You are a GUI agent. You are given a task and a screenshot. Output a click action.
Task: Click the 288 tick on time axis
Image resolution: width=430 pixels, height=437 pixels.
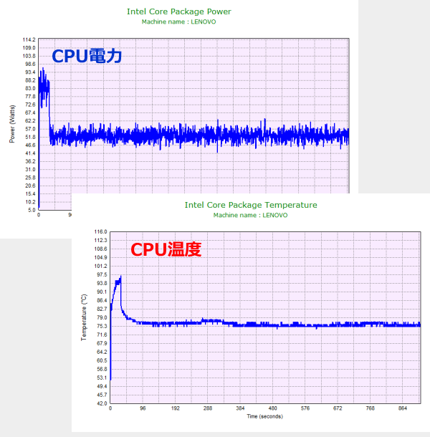point(208,408)
